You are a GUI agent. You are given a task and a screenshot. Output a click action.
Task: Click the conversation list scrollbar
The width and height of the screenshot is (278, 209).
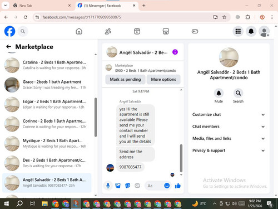click(x=96, y=118)
